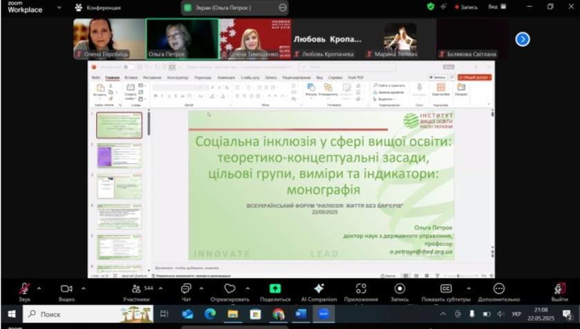Toggle captions with Показать субтитры

pyautogui.click(x=447, y=289)
